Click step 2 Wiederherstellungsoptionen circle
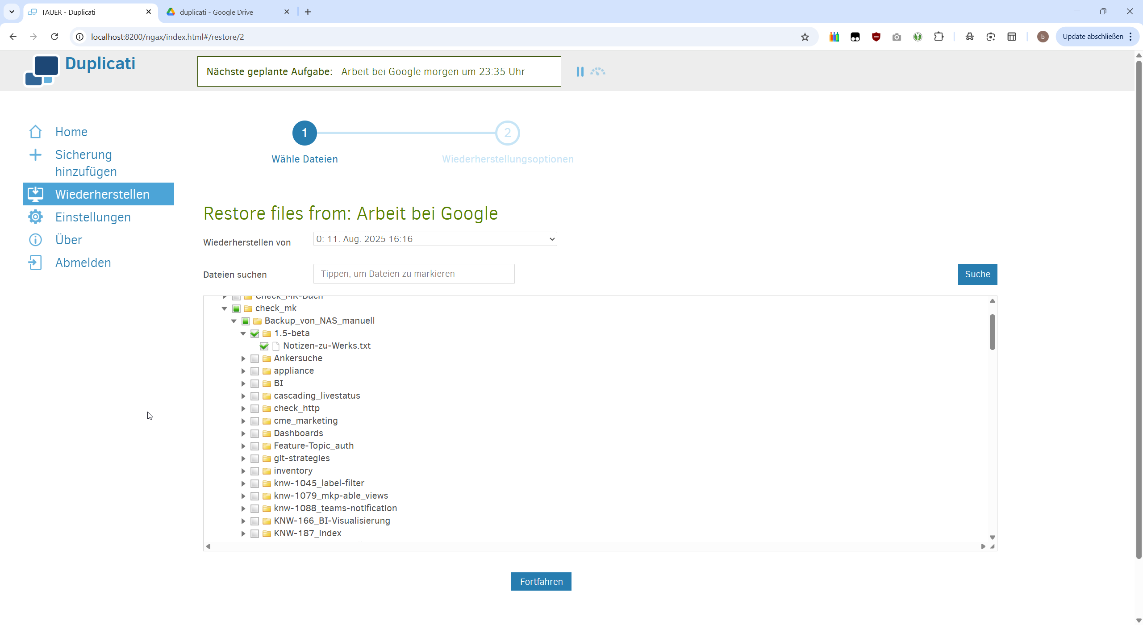The height and width of the screenshot is (625, 1143). point(508,133)
